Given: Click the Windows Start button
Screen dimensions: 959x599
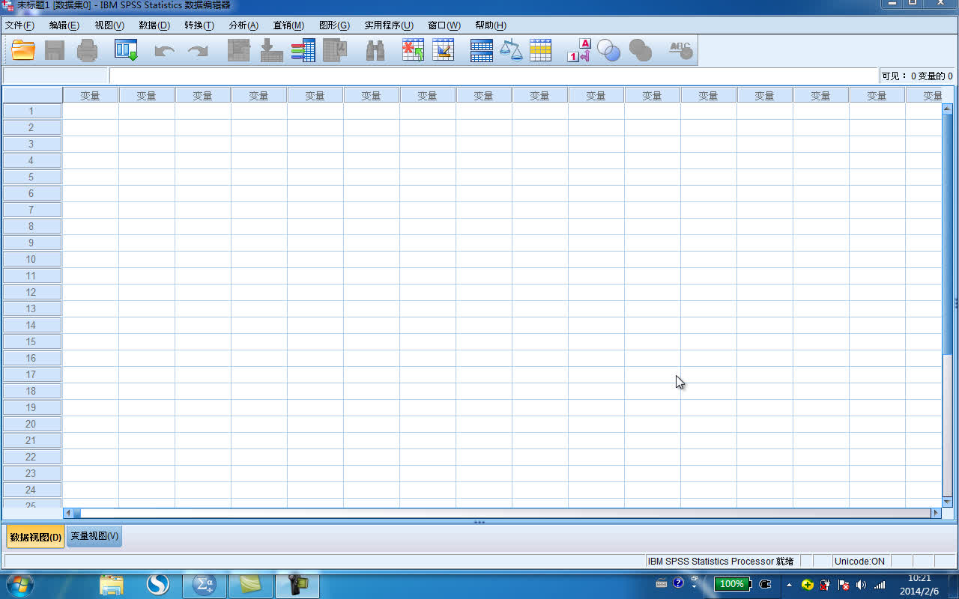Looking at the screenshot, I should (x=19, y=584).
